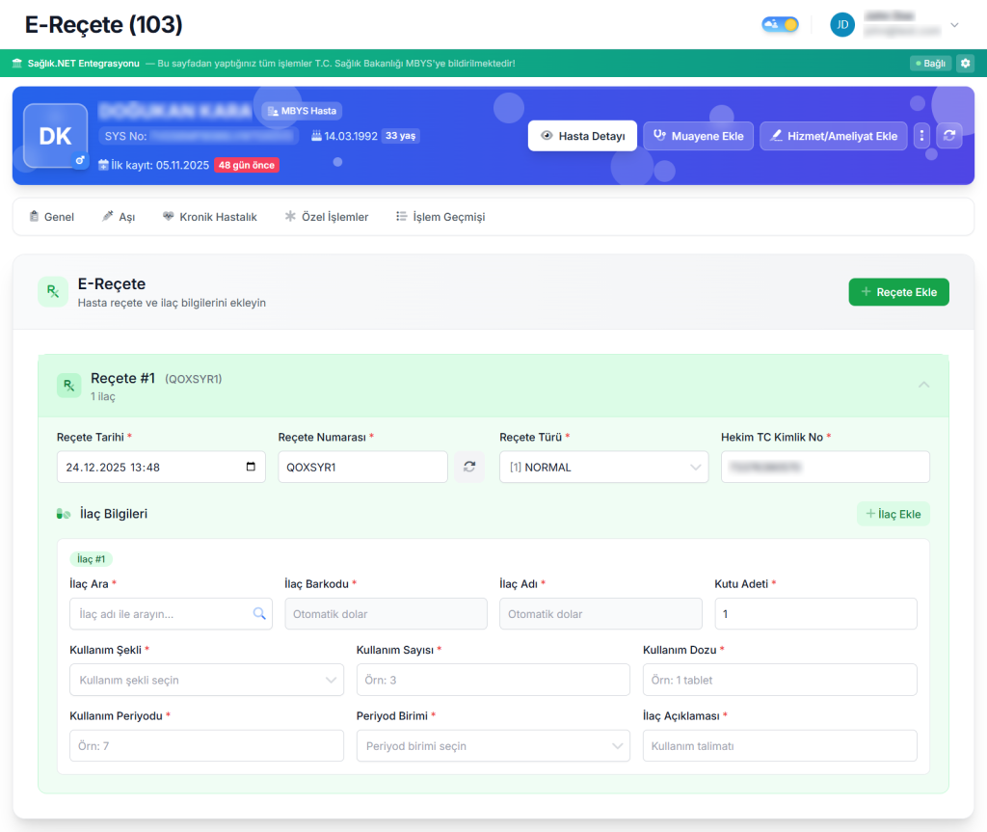The image size is (987, 832).
Task: Open the three-dot more options menu
Action: pyautogui.click(x=921, y=136)
